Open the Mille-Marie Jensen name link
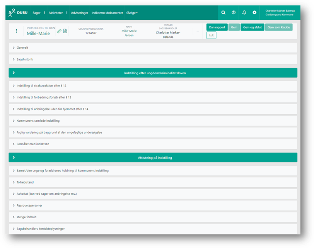The width and height of the screenshot is (314, 248). pyautogui.click(x=129, y=33)
